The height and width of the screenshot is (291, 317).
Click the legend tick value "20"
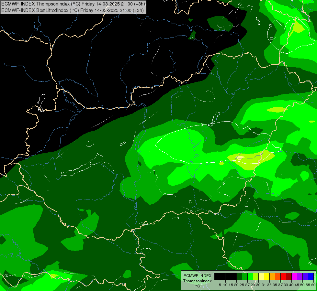(x=236, y=285)
